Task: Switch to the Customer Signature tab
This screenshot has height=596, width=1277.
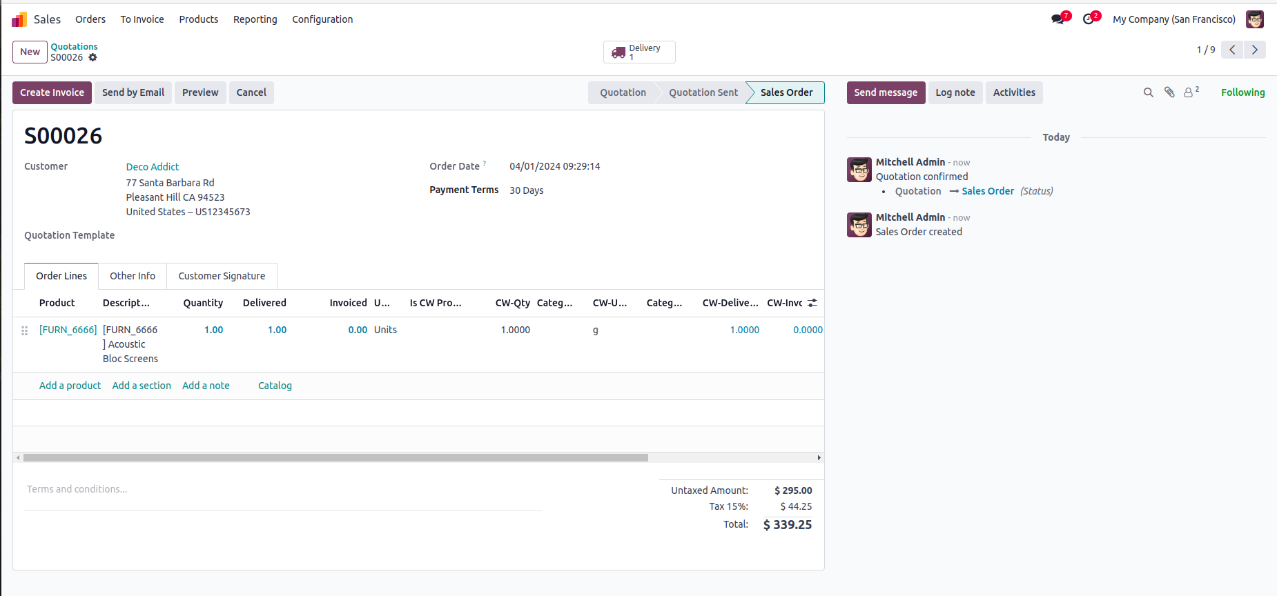Action: click(222, 276)
